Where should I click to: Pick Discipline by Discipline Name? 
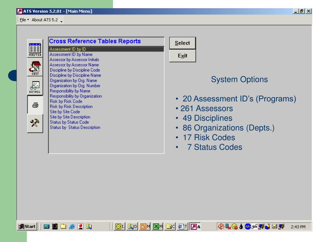[x=106, y=75]
